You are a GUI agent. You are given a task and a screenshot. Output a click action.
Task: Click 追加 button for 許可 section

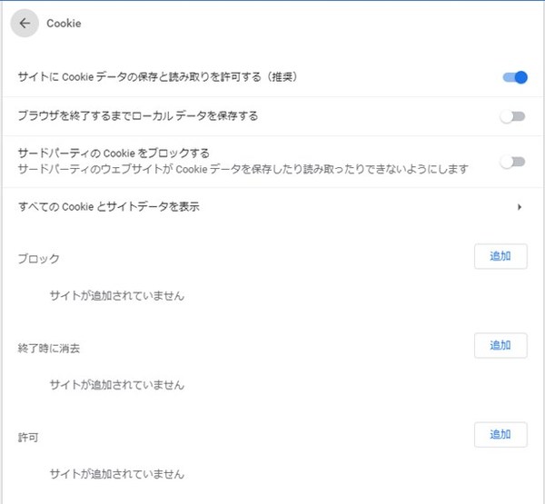click(x=500, y=434)
